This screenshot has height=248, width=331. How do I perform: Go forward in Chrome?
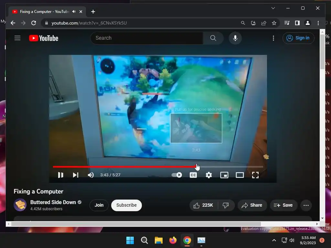click(23, 23)
